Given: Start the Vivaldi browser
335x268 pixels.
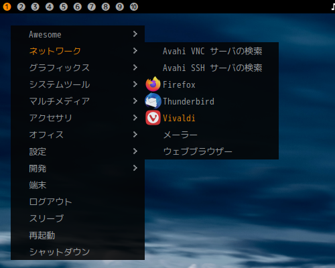Looking at the screenshot, I should [212, 118].
